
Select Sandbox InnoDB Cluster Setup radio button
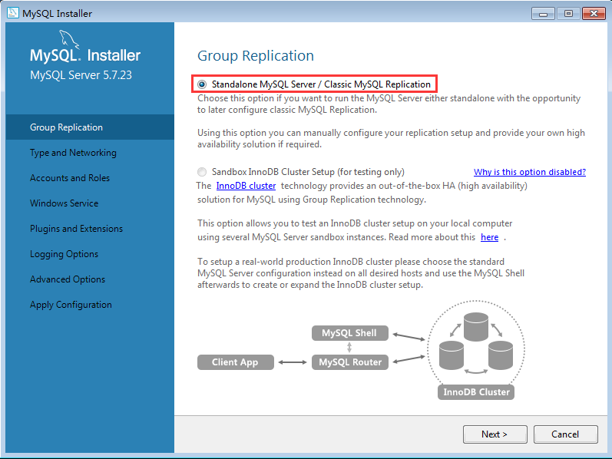tap(202, 172)
